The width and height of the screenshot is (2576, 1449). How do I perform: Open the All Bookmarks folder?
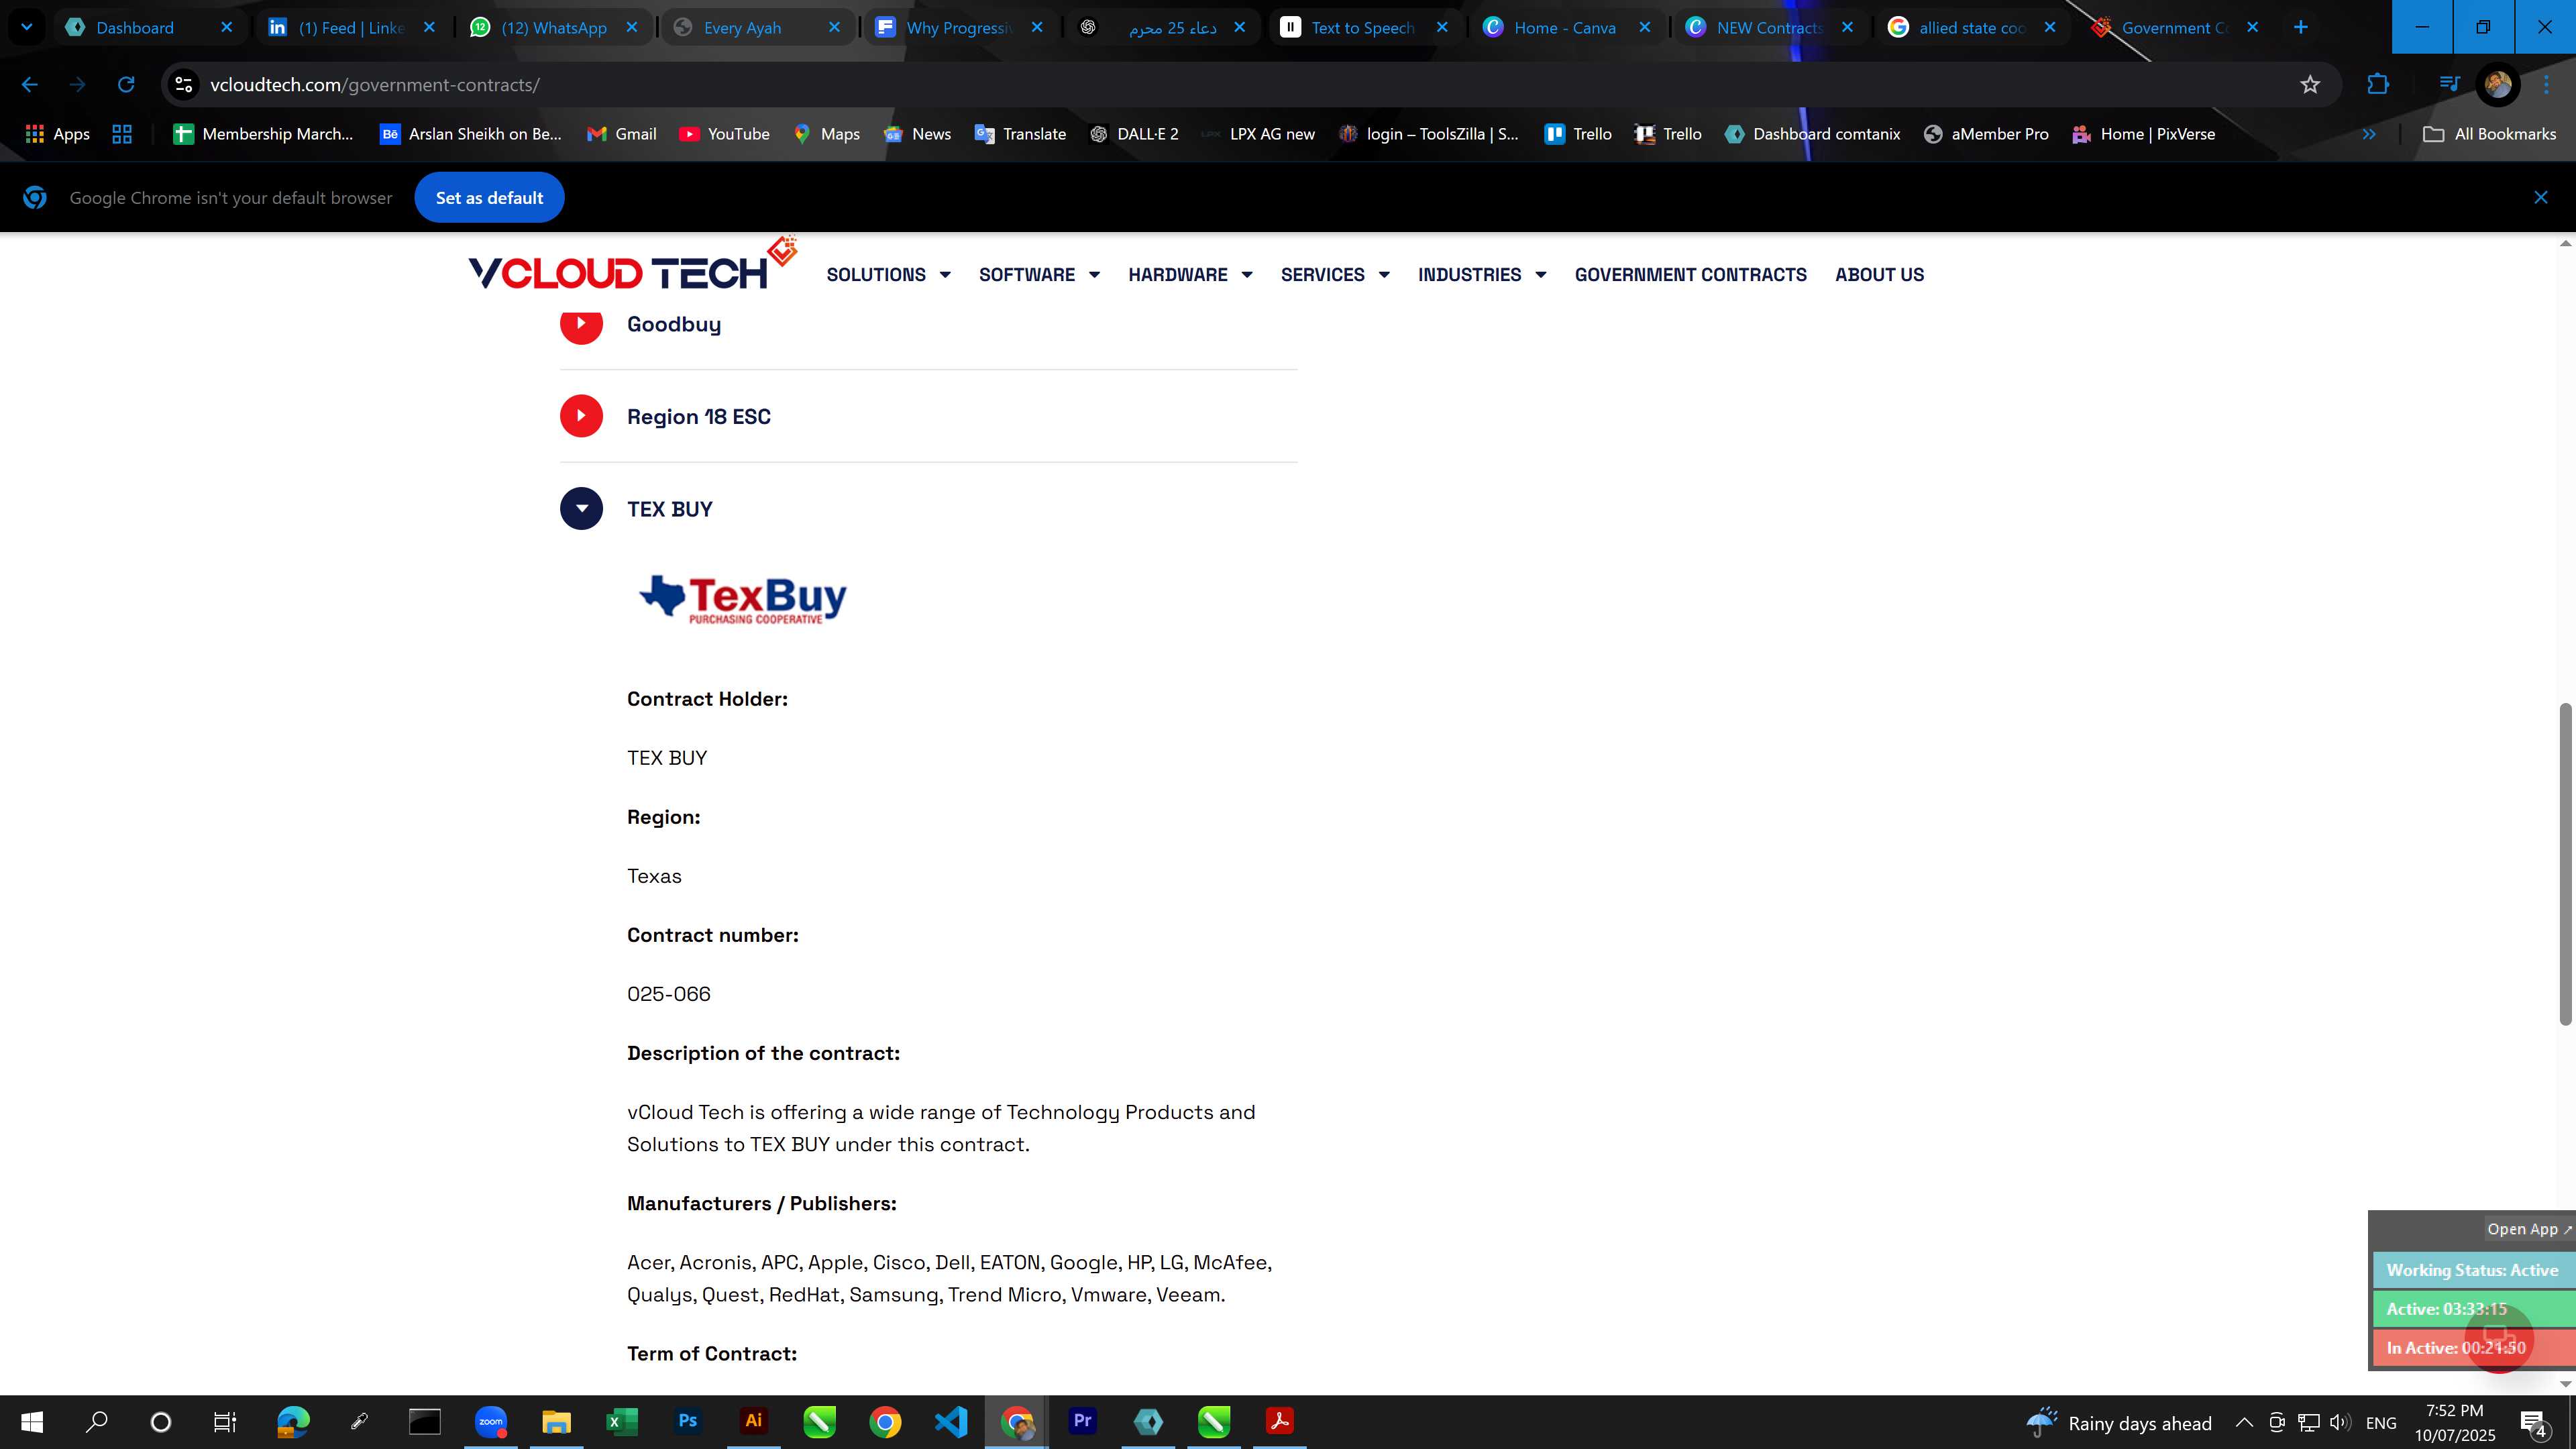(x=2489, y=134)
